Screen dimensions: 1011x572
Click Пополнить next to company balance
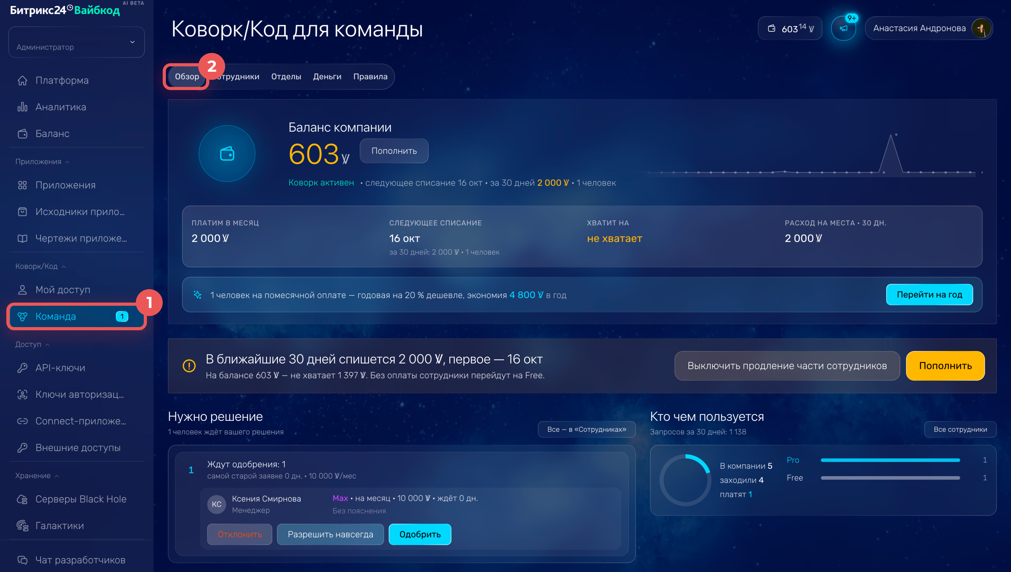pos(394,151)
